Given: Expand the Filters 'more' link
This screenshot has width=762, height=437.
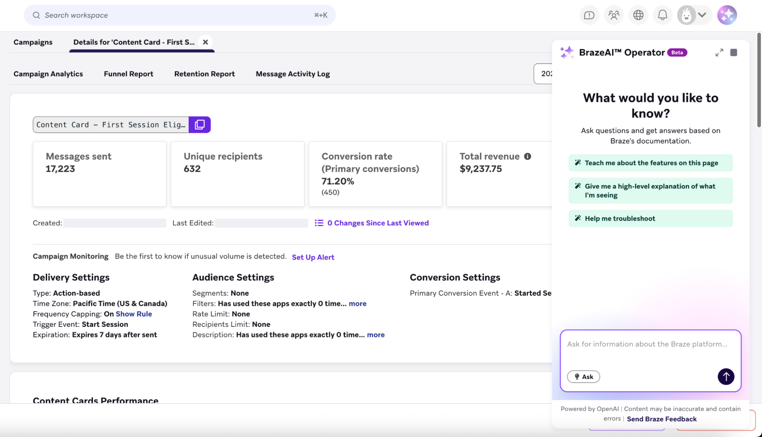Looking at the screenshot, I should point(357,304).
